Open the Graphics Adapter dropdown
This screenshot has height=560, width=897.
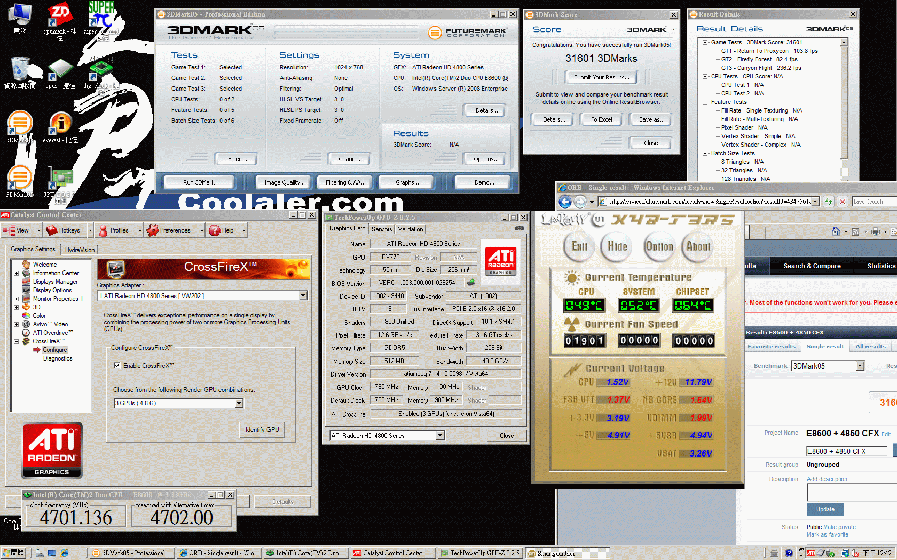303,296
